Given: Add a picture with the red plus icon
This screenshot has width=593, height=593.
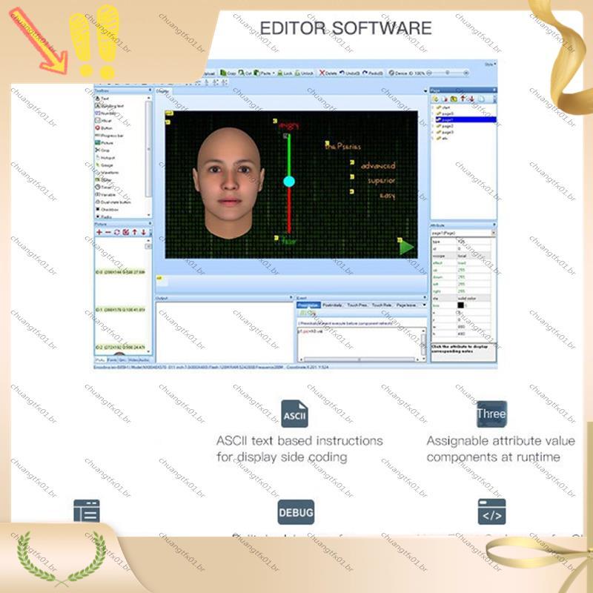Looking at the screenshot, I should pos(99,232).
